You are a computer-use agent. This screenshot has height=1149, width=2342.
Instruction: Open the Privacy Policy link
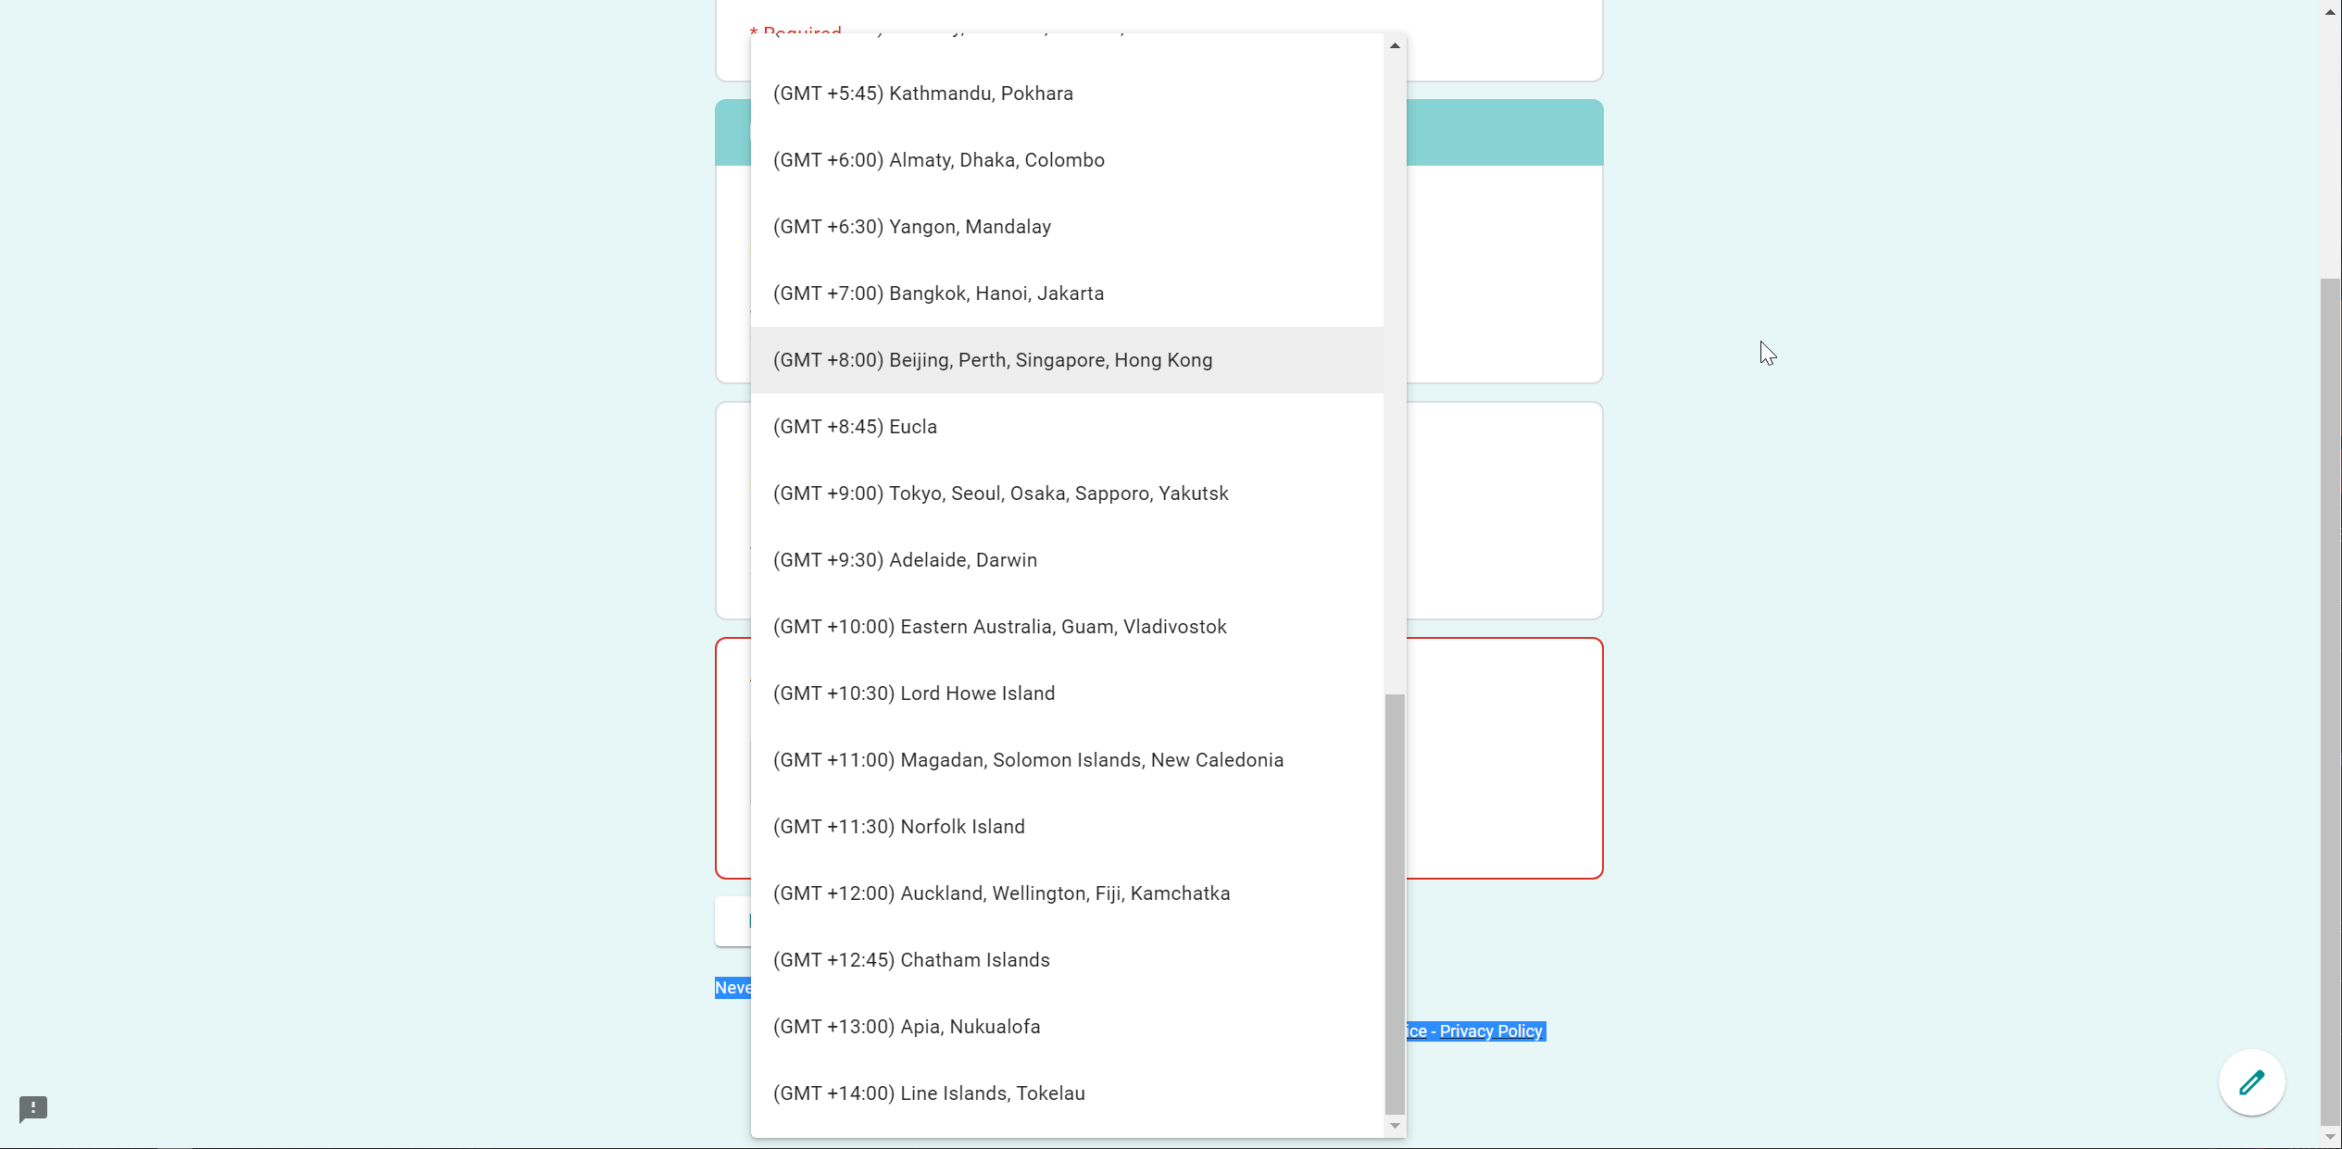[1490, 1031]
